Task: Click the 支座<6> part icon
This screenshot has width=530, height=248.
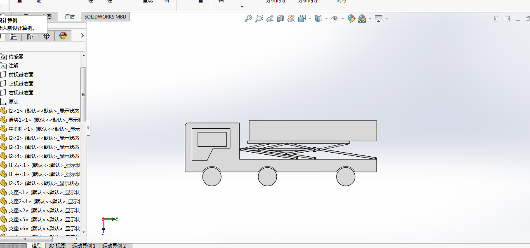Action: point(3,229)
